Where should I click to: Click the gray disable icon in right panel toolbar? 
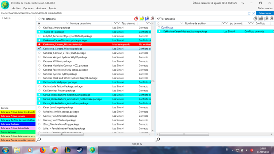point(255,19)
